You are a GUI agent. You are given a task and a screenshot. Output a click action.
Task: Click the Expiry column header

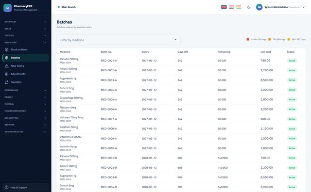click(x=145, y=52)
